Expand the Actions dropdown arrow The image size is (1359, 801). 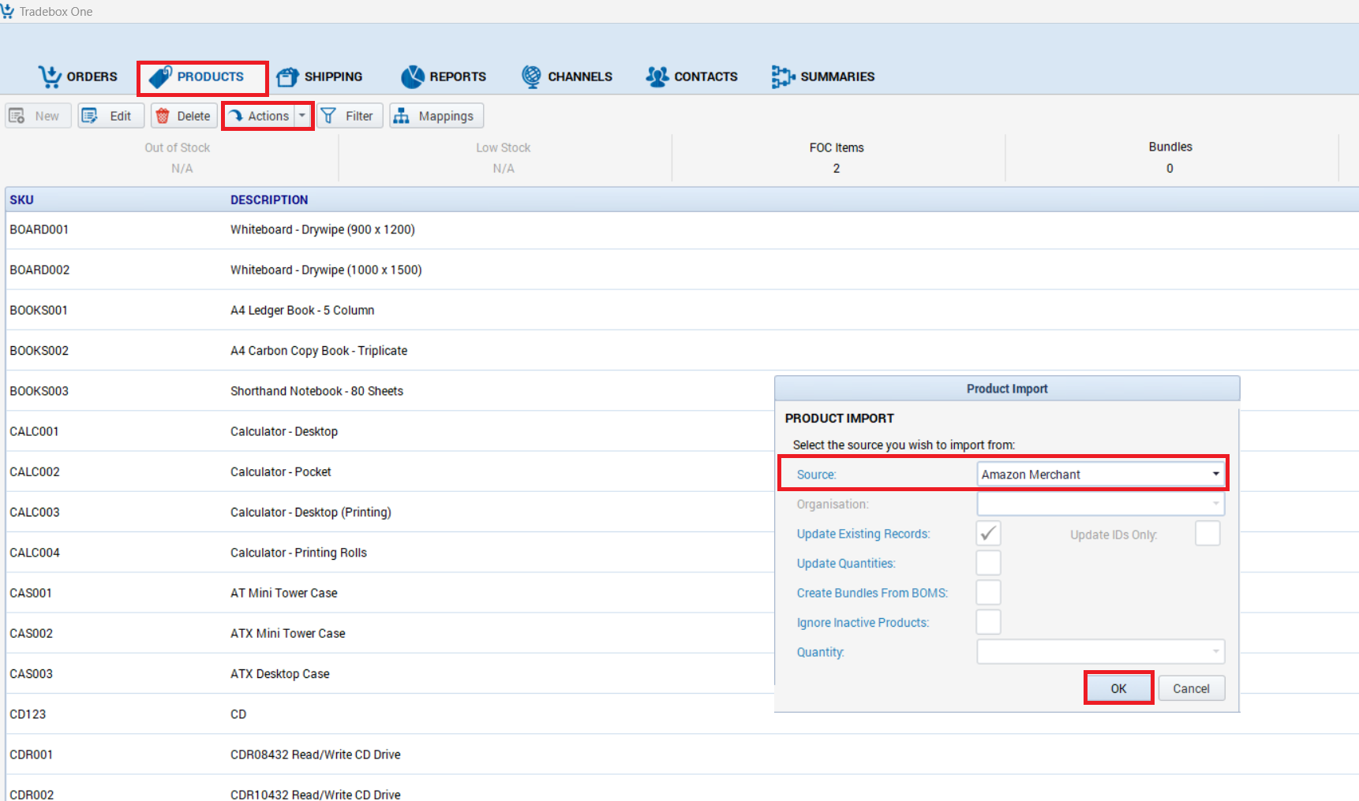click(302, 116)
